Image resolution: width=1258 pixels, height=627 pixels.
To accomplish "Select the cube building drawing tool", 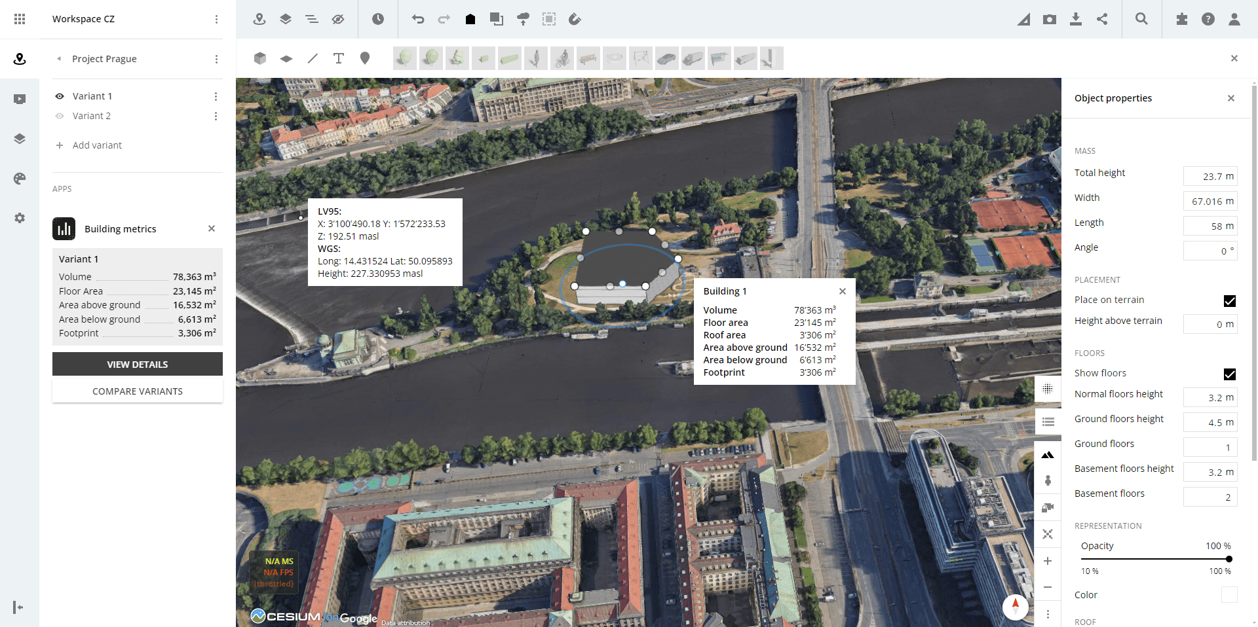I will click(x=260, y=58).
